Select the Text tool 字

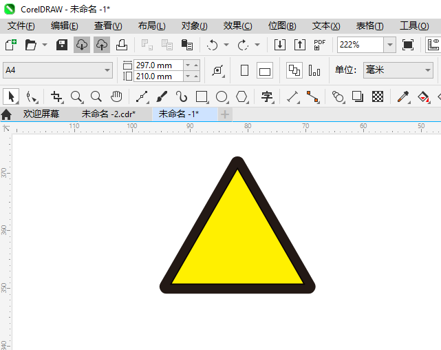267,97
